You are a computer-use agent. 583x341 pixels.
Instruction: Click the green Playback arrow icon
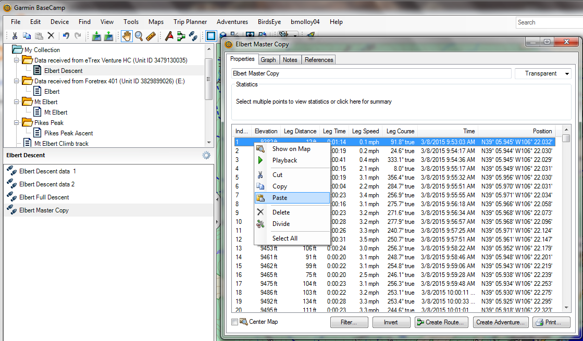261,160
